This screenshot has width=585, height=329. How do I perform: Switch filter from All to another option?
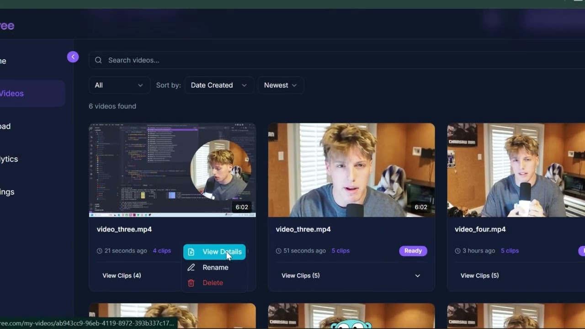pyautogui.click(x=119, y=85)
